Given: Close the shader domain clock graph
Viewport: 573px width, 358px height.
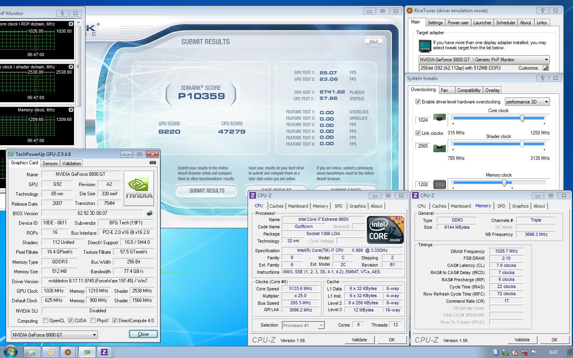Looking at the screenshot, I should pyautogui.click(x=71, y=67).
